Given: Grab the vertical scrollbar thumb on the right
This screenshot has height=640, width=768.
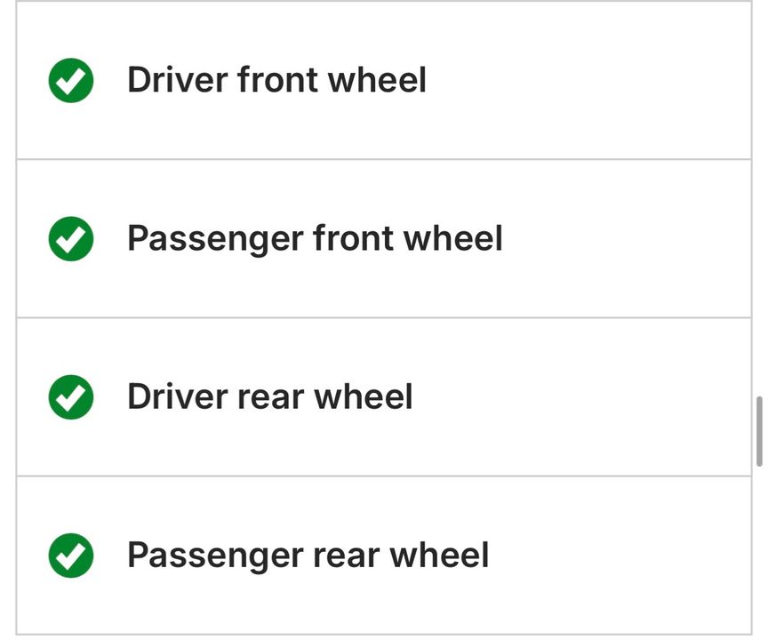Looking at the screenshot, I should coord(759,431).
